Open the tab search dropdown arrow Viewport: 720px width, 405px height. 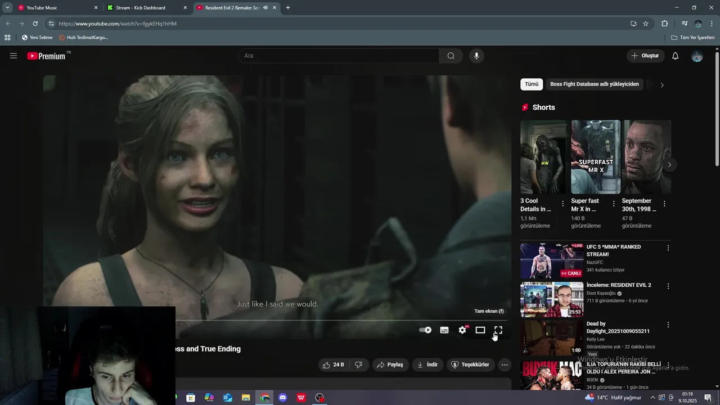7,8
